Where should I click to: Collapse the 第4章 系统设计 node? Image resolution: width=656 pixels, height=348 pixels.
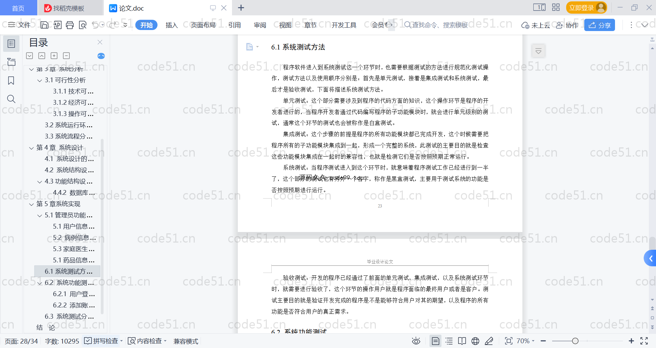31,148
